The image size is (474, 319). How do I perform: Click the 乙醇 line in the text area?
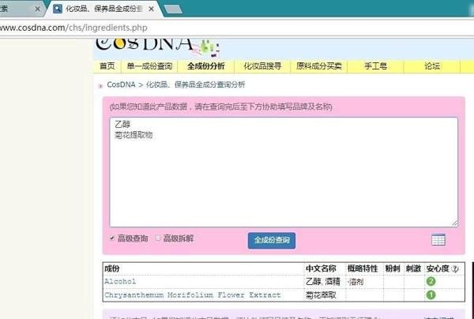[x=122, y=124]
